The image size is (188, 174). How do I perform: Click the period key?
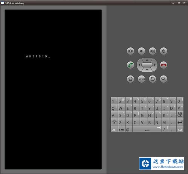173,122
